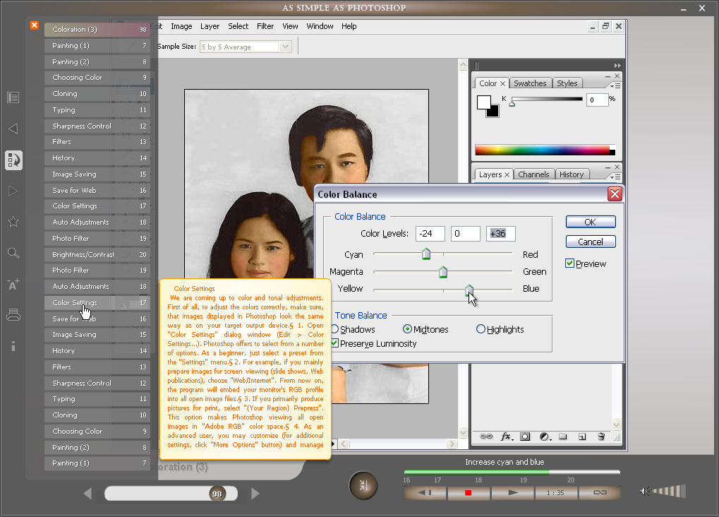Go forward using the right-pointing sidebar triangle
This screenshot has width=719, height=517.
(13, 191)
